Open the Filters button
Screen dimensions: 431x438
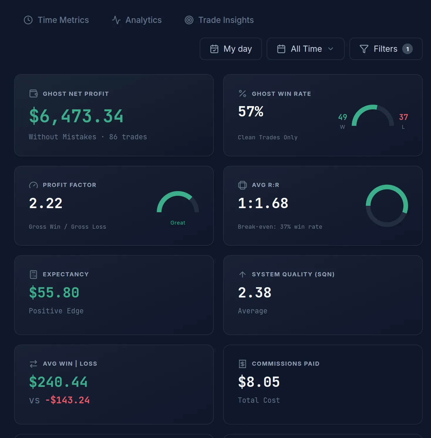386,49
